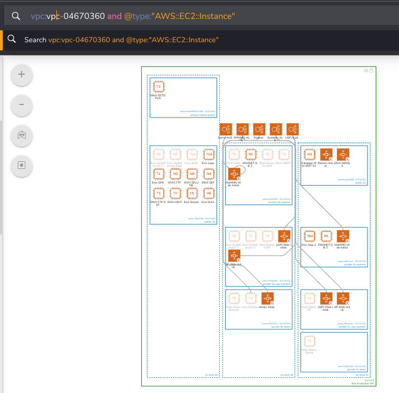Select SP-Web-Initial autoscaling group in private-2c subnet

pyautogui.click(x=343, y=298)
